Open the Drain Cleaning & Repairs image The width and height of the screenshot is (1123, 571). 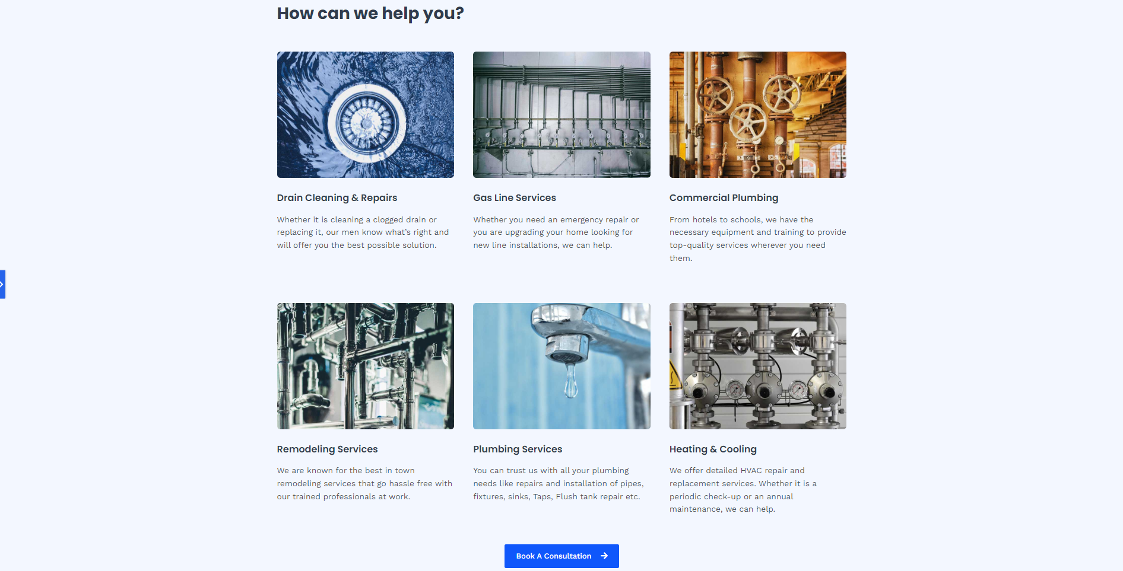pos(366,114)
